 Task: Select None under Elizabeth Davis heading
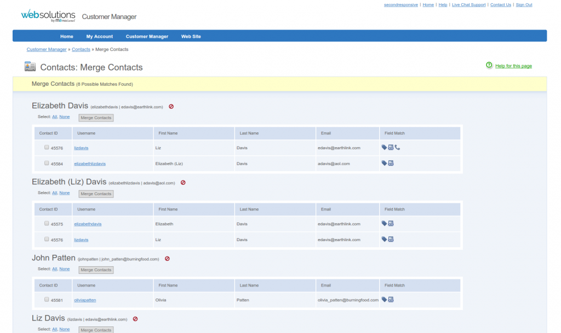[65, 116]
